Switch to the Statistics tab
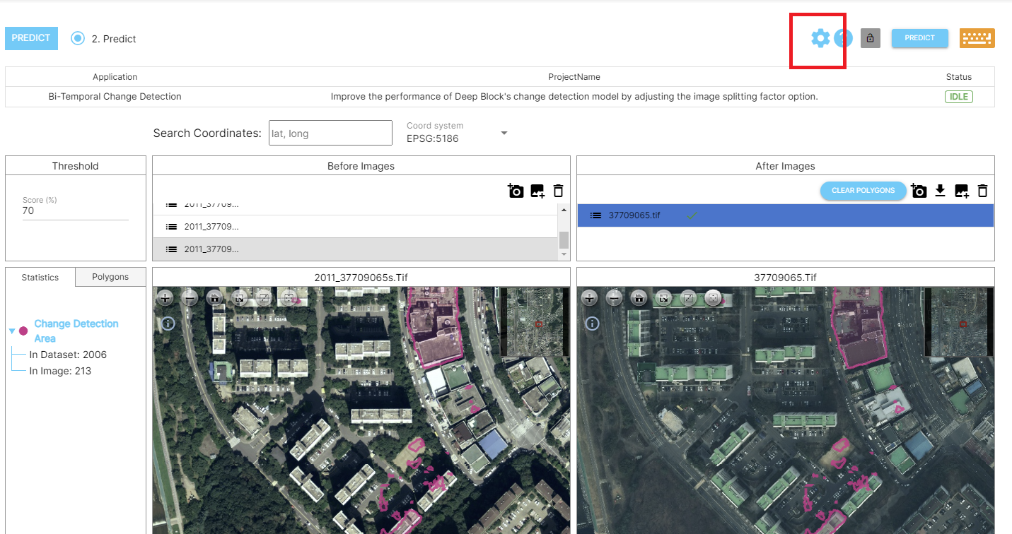Screen dimensions: 1012x534 tap(40, 277)
